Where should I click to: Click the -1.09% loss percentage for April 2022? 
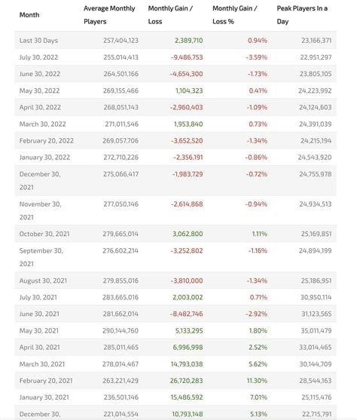coord(257,107)
